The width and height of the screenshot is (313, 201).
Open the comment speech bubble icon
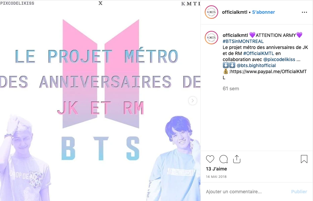coord(224,159)
